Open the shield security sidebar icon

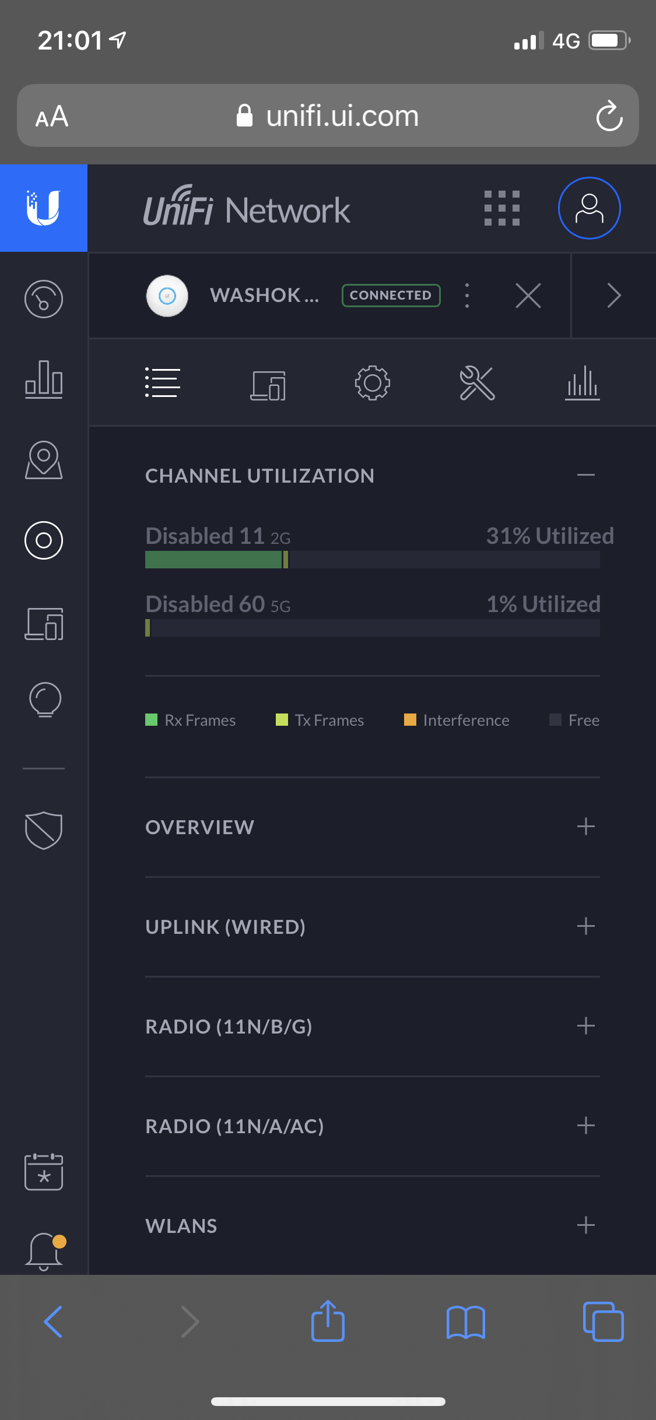click(44, 830)
